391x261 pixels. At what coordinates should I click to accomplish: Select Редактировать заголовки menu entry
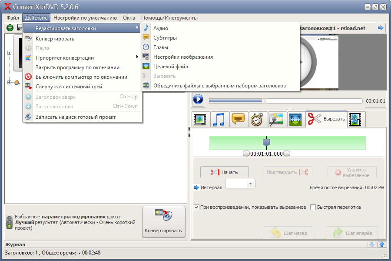82,28
